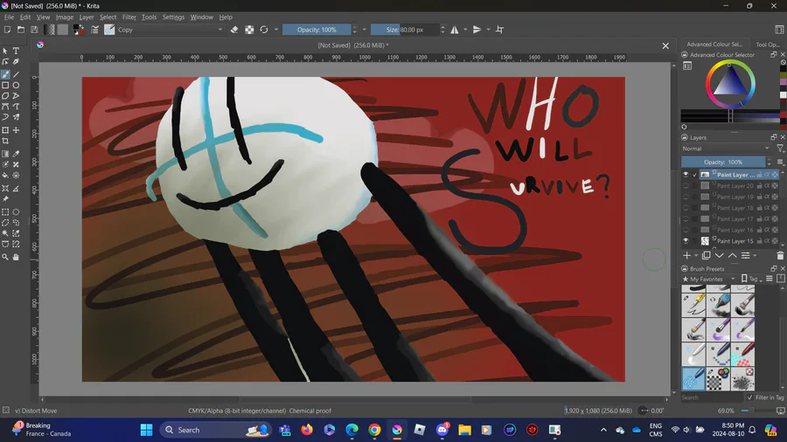This screenshot has height=442, width=787.
Task: Select the Measure tool
Action: click(x=16, y=189)
